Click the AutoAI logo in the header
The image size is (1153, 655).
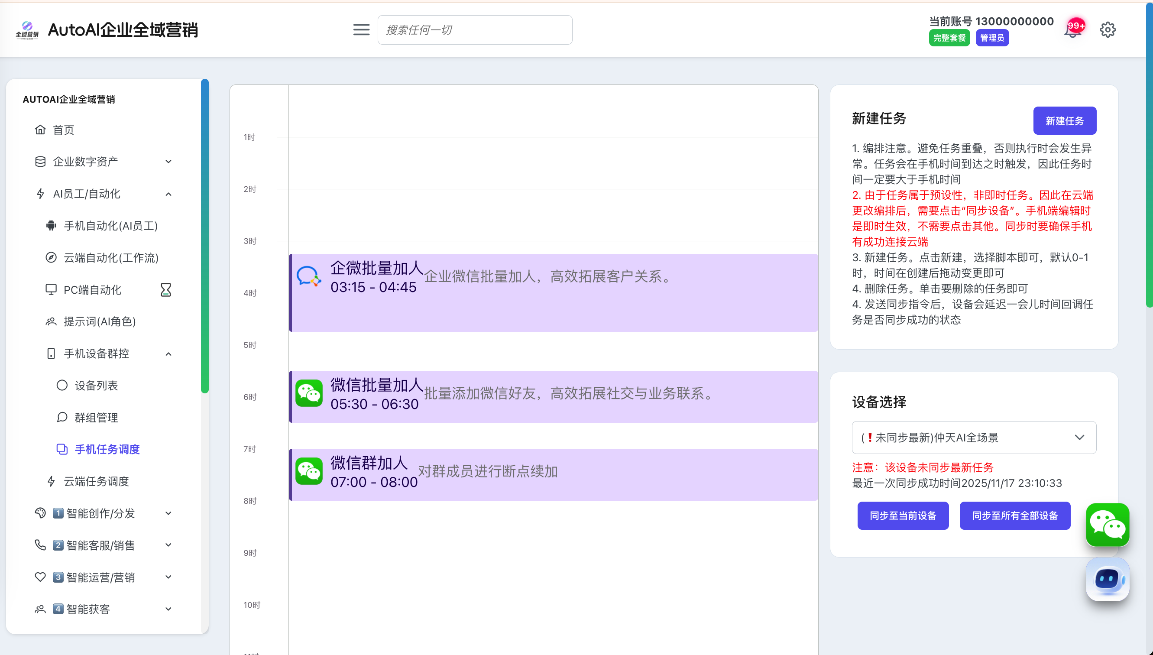click(27, 30)
